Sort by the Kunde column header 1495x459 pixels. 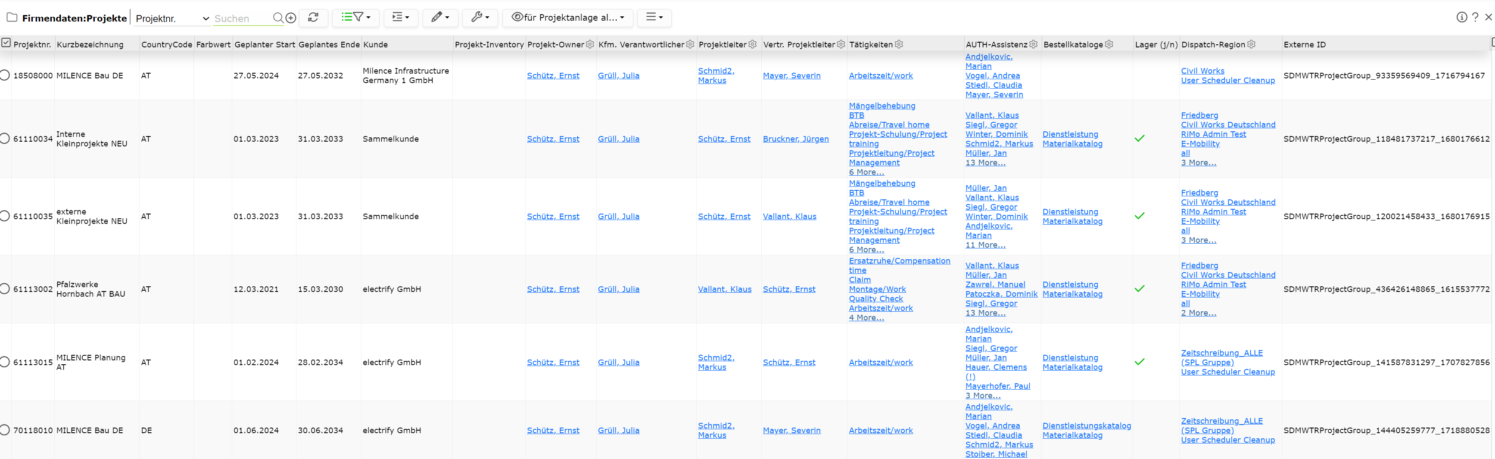tap(376, 45)
